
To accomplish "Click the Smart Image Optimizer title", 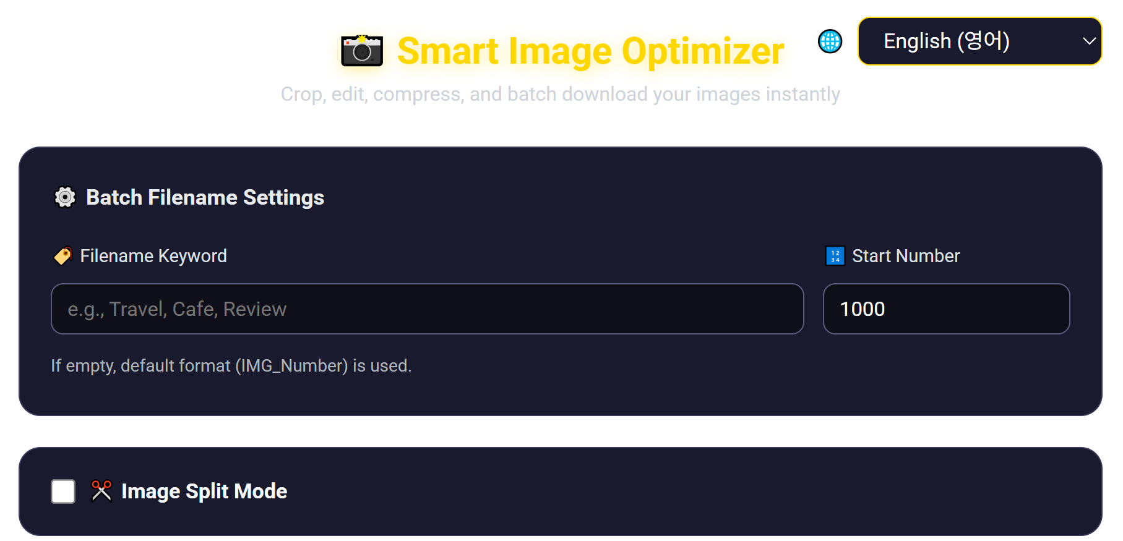I will point(590,51).
